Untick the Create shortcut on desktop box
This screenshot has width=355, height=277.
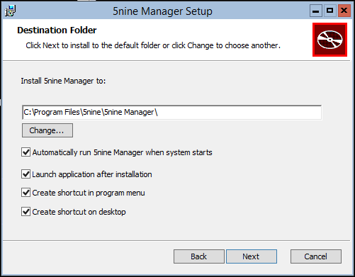[26, 212]
